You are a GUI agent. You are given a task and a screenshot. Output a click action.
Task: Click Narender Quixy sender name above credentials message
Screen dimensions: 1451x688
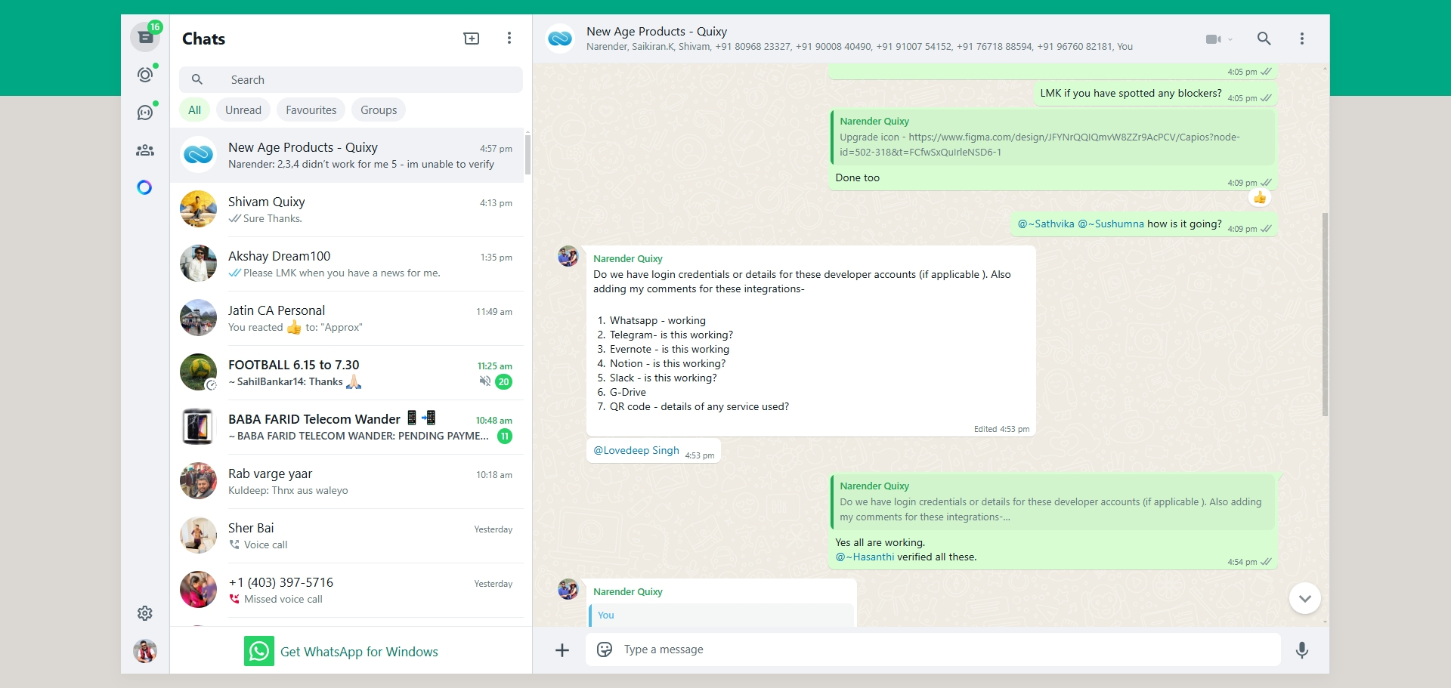pyautogui.click(x=628, y=258)
